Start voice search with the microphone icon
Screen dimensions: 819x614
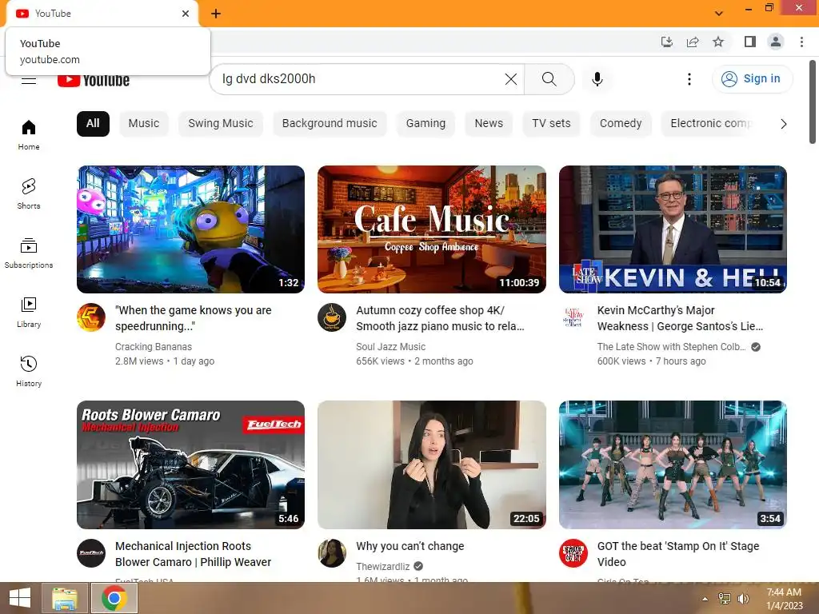pos(597,79)
